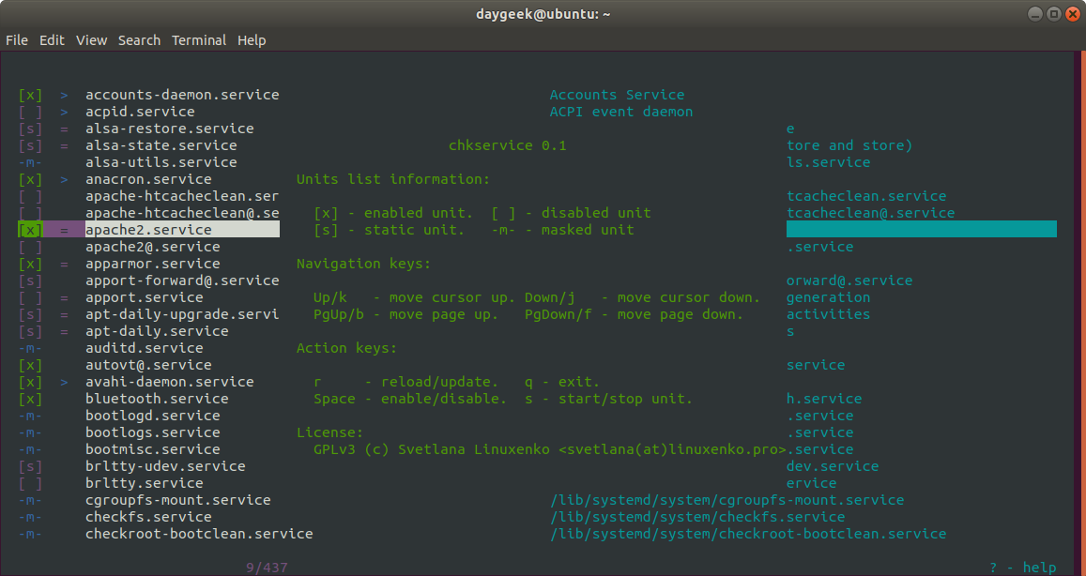Image resolution: width=1086 pixels, height=576 pixels.
Task: Click the running arrow beside avahi-daemon.service
Action: point(64,382)
